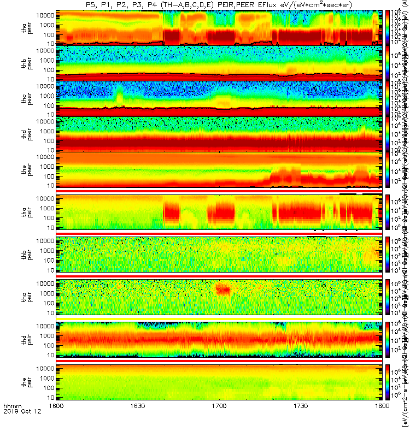Click the 'thb peir' panel label
The width and height of the screenshot is (410, 437).
point(27,255)
